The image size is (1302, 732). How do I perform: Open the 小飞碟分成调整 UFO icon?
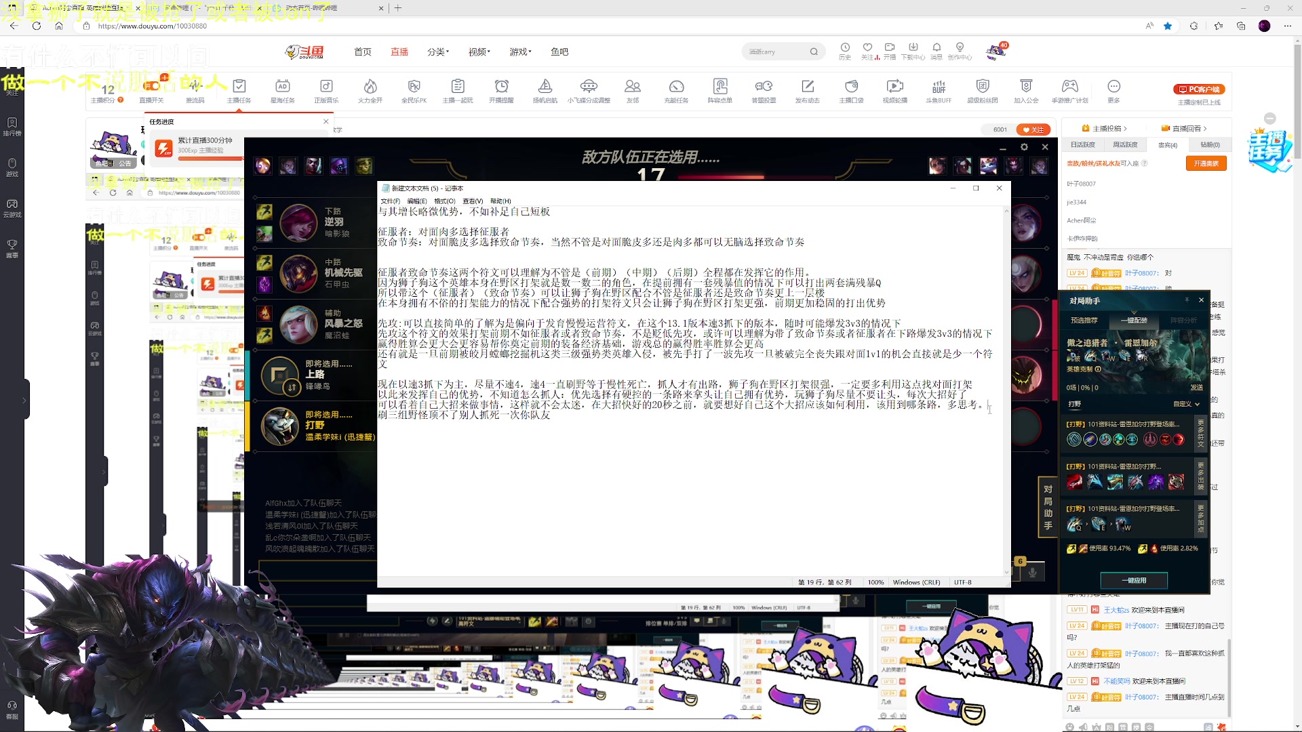pyautogui.click(x=589, y=90)
